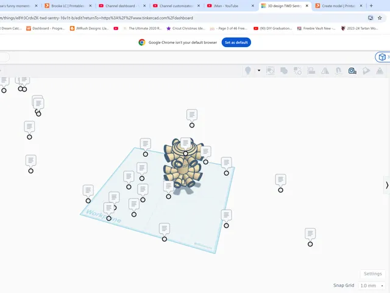Switch to the Channel customization tab
The image size is (390, 293).
(x=176, y=5)
